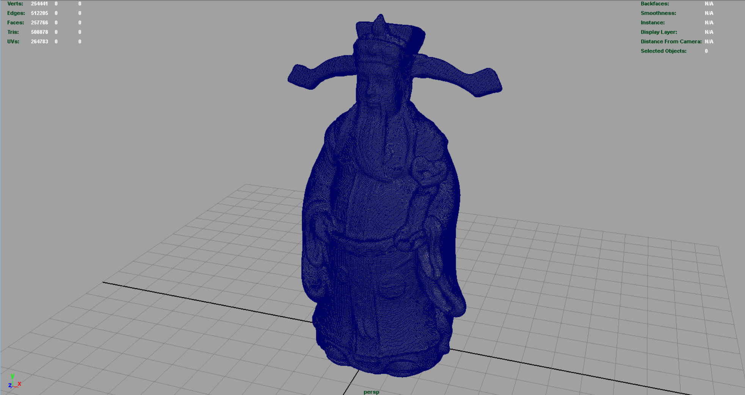Click the Distance From Camera: label

click(x=671, y=42)
